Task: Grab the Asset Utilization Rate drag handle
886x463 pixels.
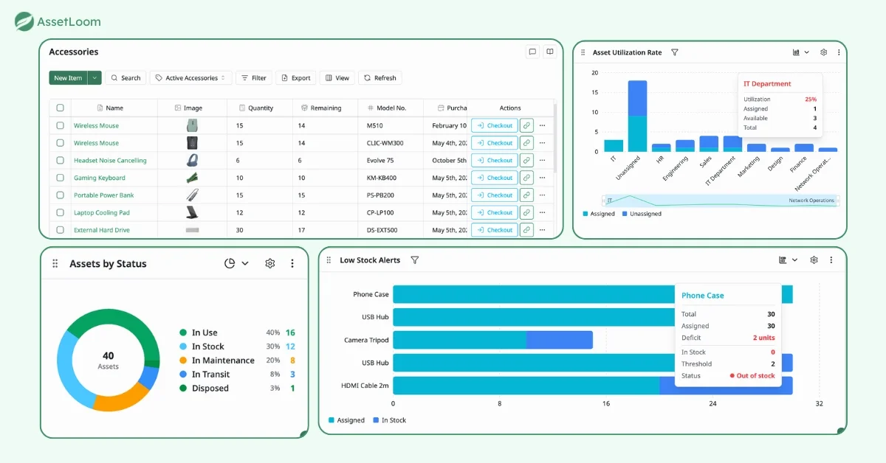Action: click(x=583, y=52)
